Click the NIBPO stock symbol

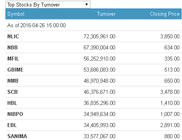[15, 114]
